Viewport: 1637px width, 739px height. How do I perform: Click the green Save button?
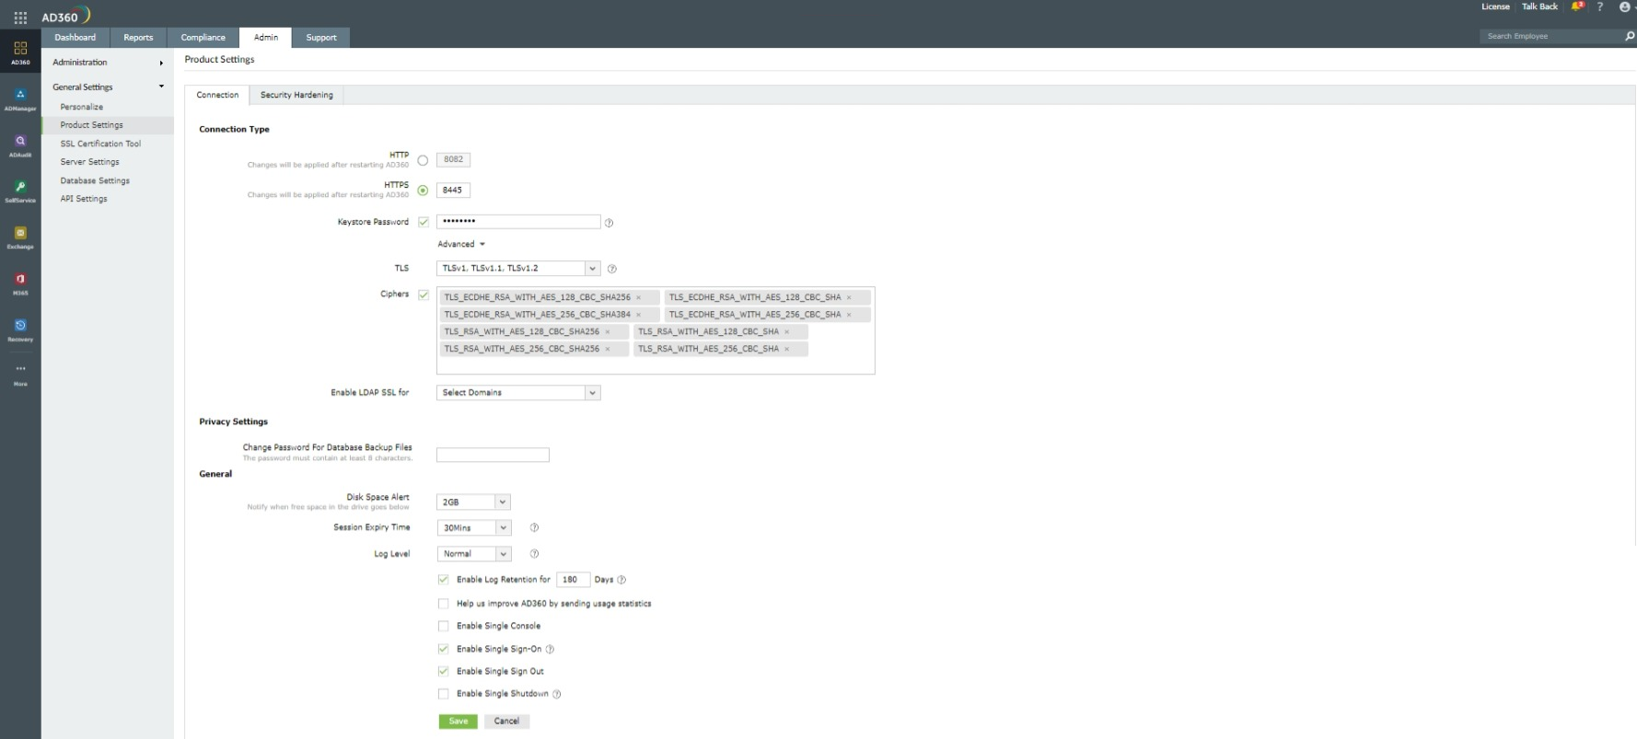pos(458,722)
